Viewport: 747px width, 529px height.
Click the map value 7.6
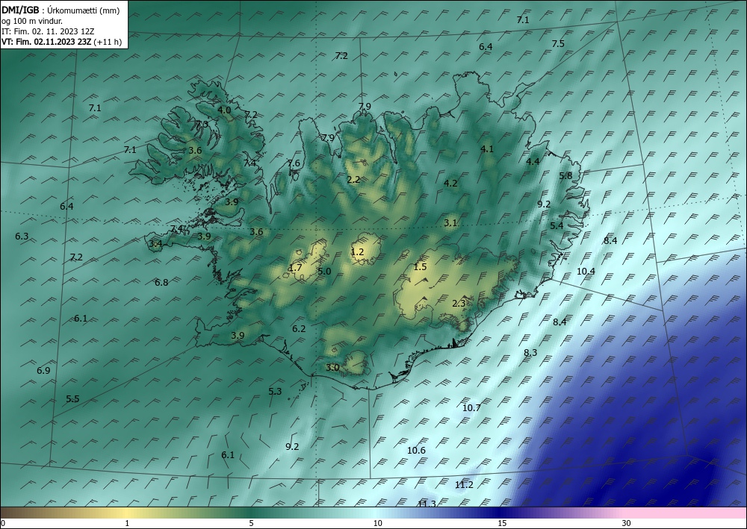[x=294, y=163]
